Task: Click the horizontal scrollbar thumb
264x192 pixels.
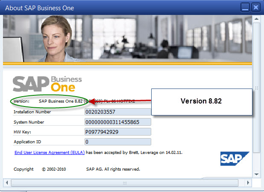Action: pos(125,183)
